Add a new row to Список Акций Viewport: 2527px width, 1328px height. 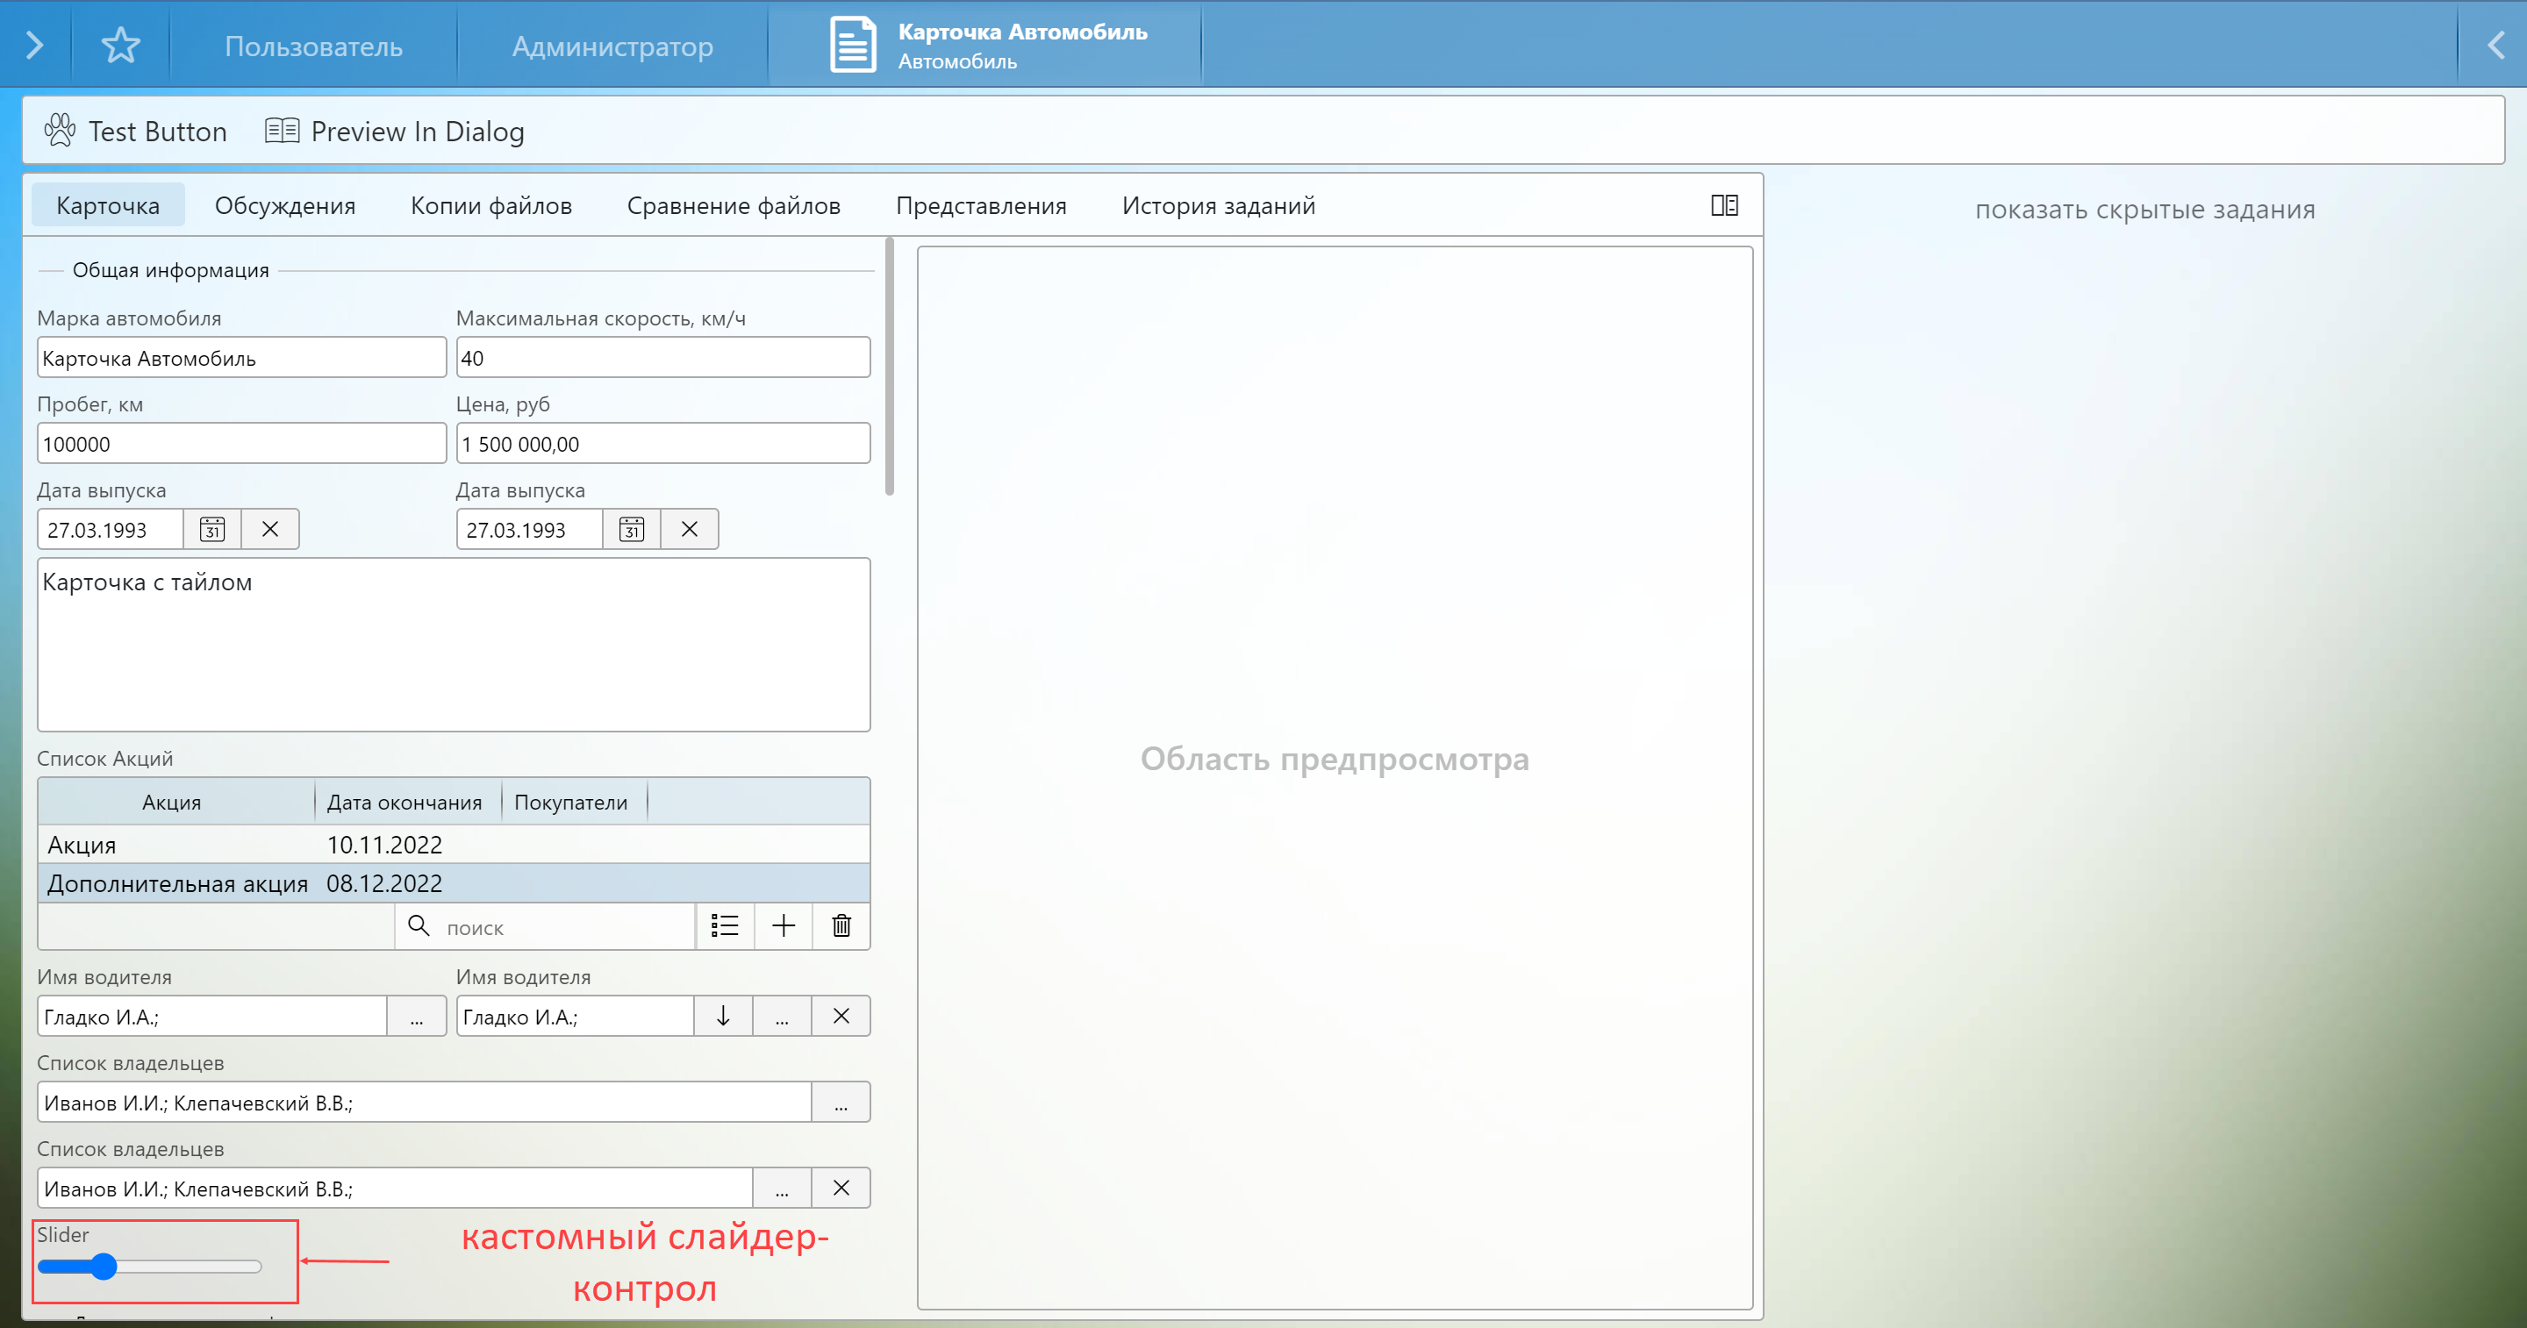(x=783, y=926)
